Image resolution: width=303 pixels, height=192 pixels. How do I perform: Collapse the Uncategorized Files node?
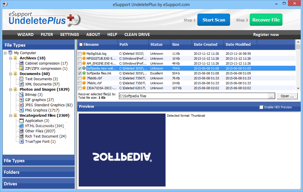point(10,116)
